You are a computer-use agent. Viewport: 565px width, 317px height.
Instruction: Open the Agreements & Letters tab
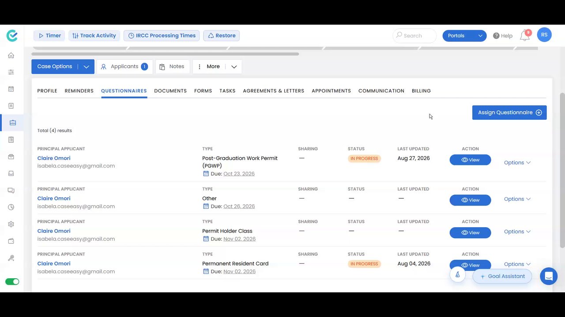coord(274,91)
